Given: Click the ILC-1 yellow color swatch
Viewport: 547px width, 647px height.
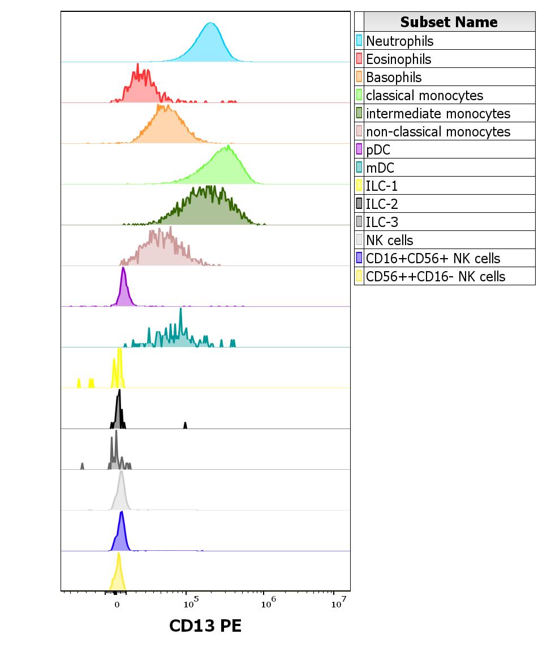Looking at the screenshot, I should [x=359, y=186].
